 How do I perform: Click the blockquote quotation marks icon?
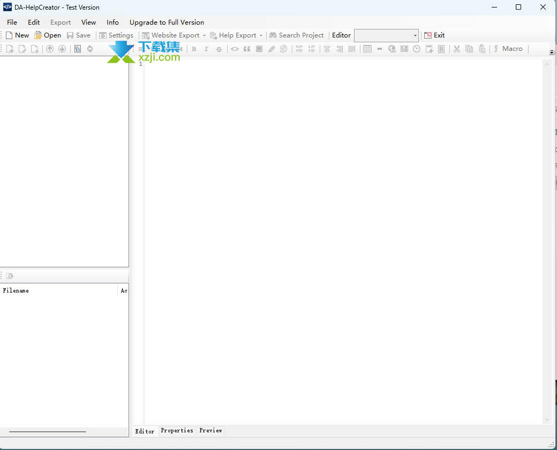(x=247, y=49)
